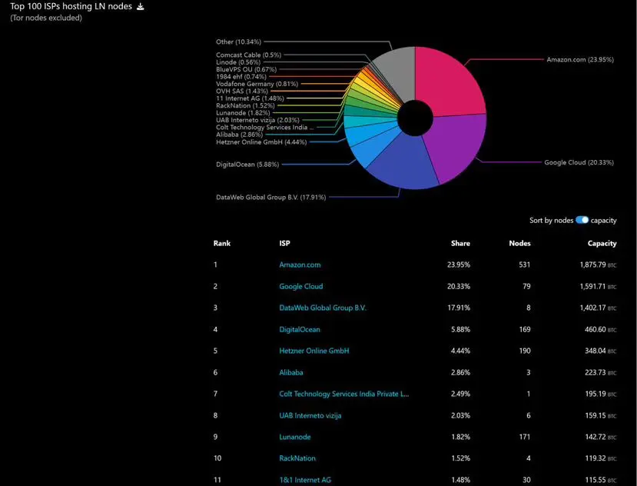Screen dimensions: 637x486
Task: Click the Google Cloud (20.33%) chart label
Action: click(579, 162)
